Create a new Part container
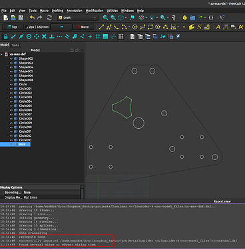 pos(185,18)
